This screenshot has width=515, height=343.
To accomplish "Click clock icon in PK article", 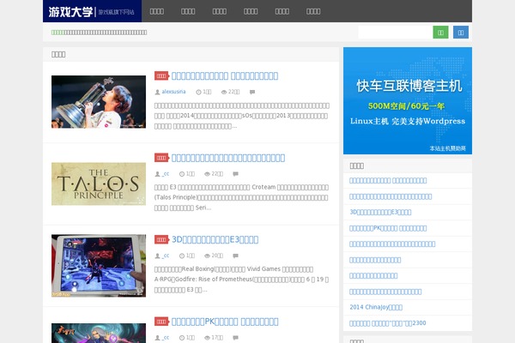I will [182, 338].
